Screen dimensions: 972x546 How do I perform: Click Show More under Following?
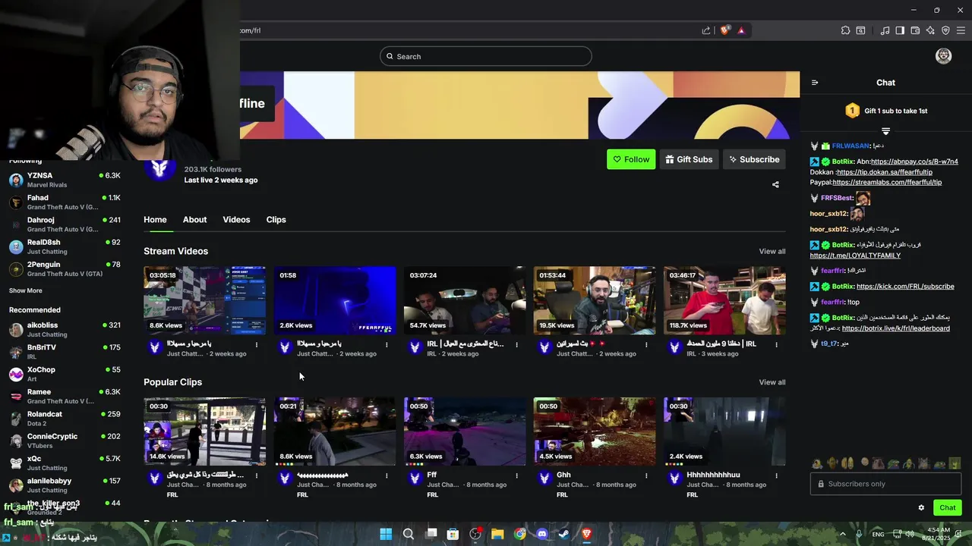click(26, 290)
